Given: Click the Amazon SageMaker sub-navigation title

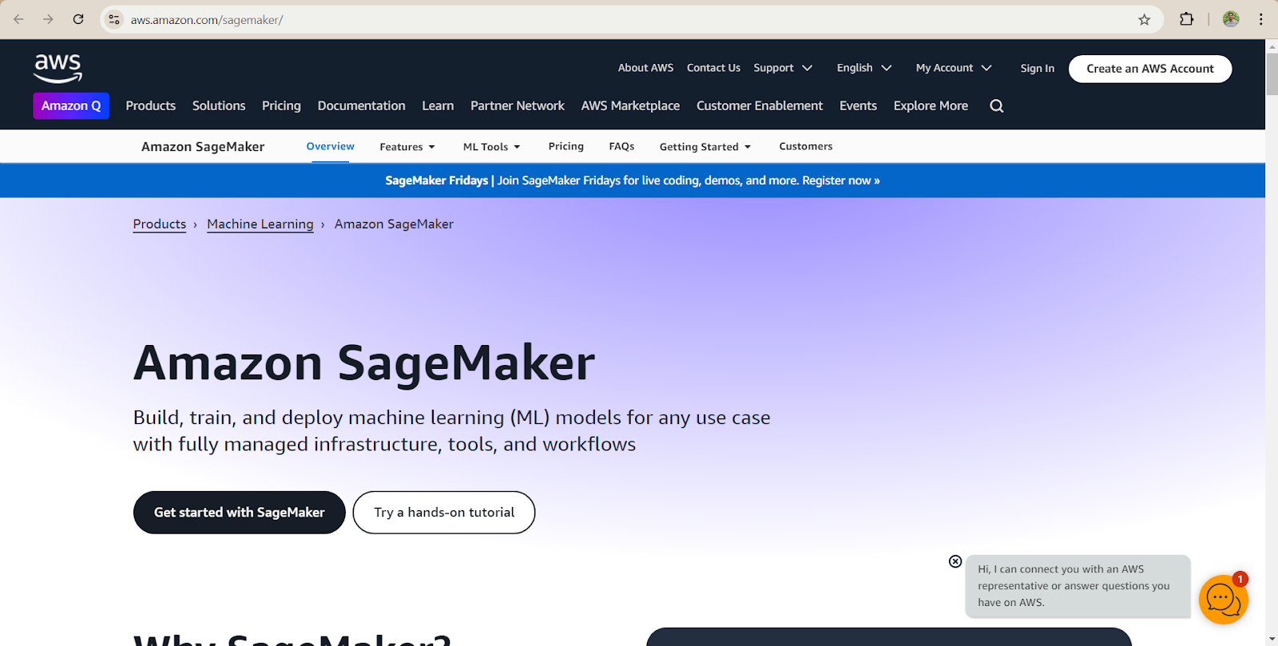Looking at the screenshot, I should click(203, 147).
